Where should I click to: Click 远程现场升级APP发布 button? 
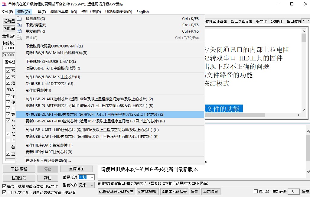click(x=116, y=192)
